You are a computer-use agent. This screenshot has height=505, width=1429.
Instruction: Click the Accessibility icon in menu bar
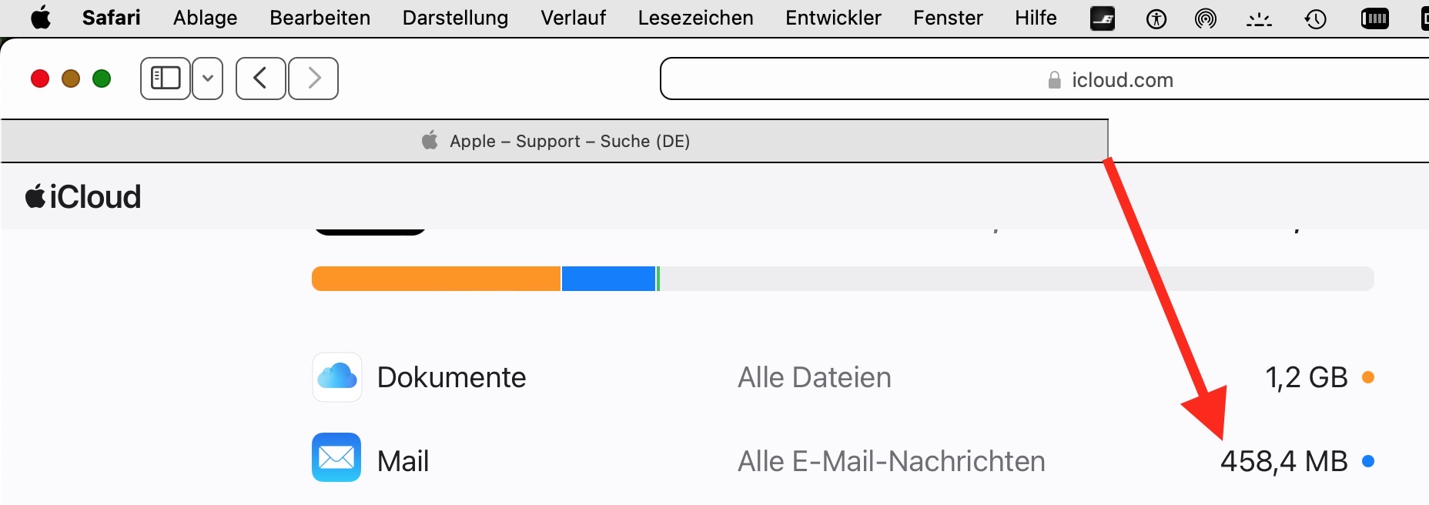1156,18
